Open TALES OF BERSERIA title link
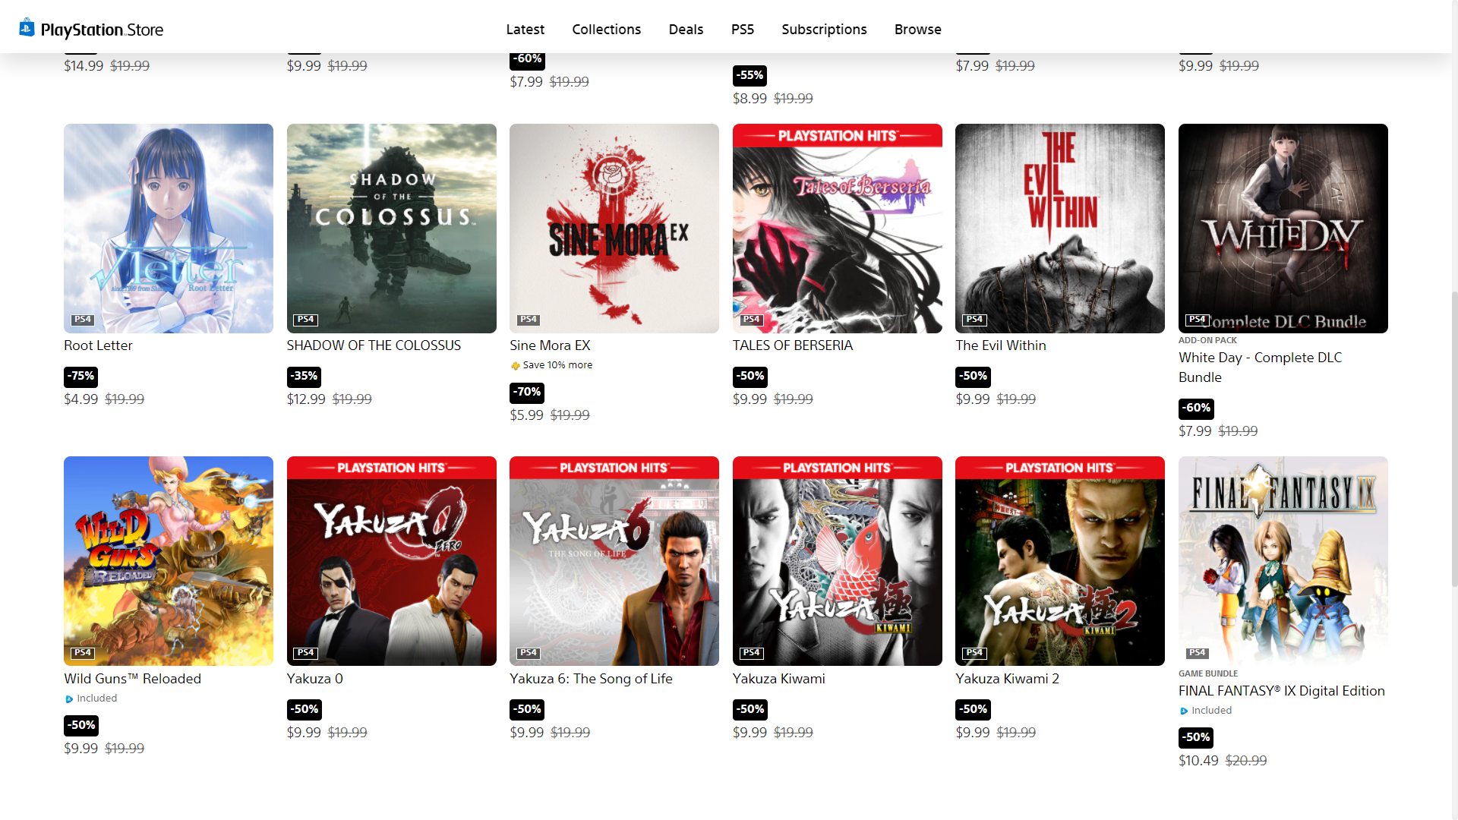The height and width of the screenshot is (820, 1458). tap(793, 345)
